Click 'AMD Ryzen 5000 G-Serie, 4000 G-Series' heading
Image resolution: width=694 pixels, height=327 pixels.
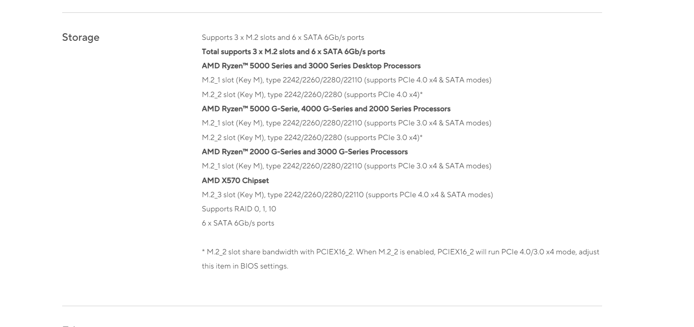tap(326, 109)
